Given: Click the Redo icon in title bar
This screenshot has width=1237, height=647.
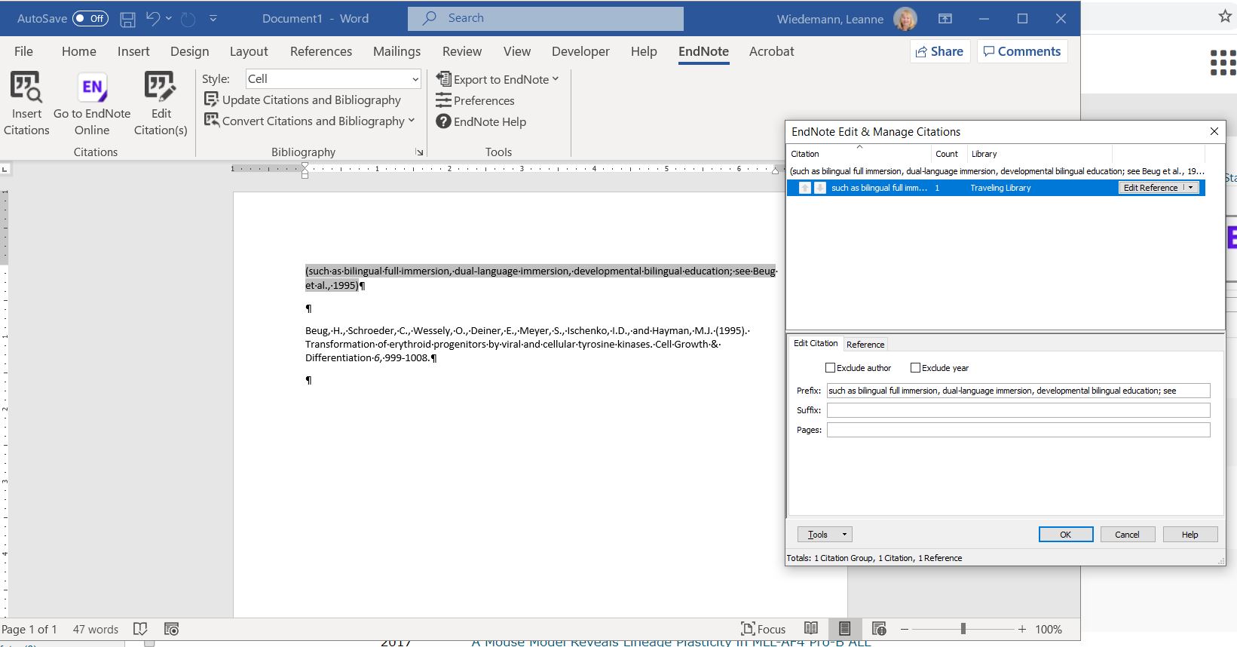Looking at the screenshot, I should 188,19.
